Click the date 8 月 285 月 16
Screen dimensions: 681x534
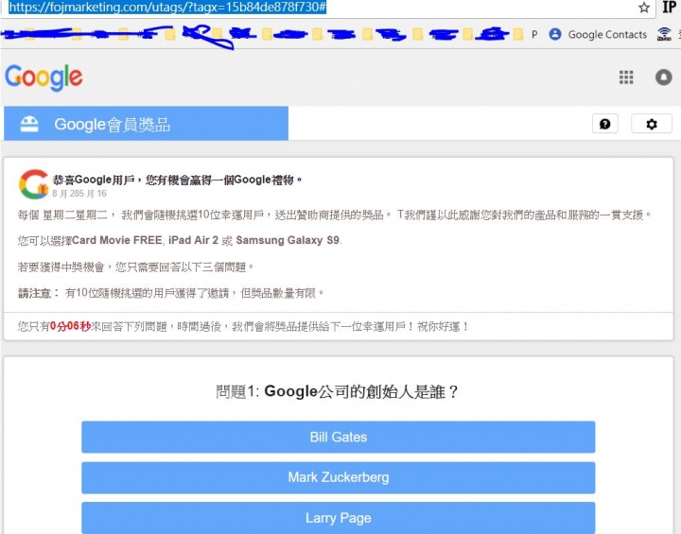pyautogui.click(x=79, y=193)
